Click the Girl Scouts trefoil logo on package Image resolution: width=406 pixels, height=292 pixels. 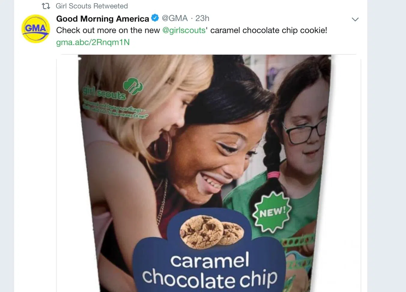pos(134,86)
